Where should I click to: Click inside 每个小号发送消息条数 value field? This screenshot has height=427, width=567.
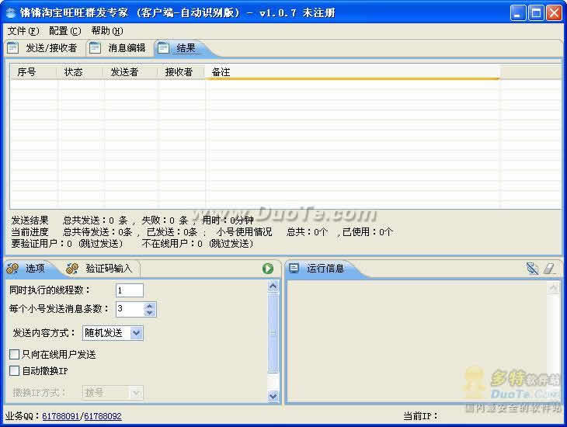[130, 309]
